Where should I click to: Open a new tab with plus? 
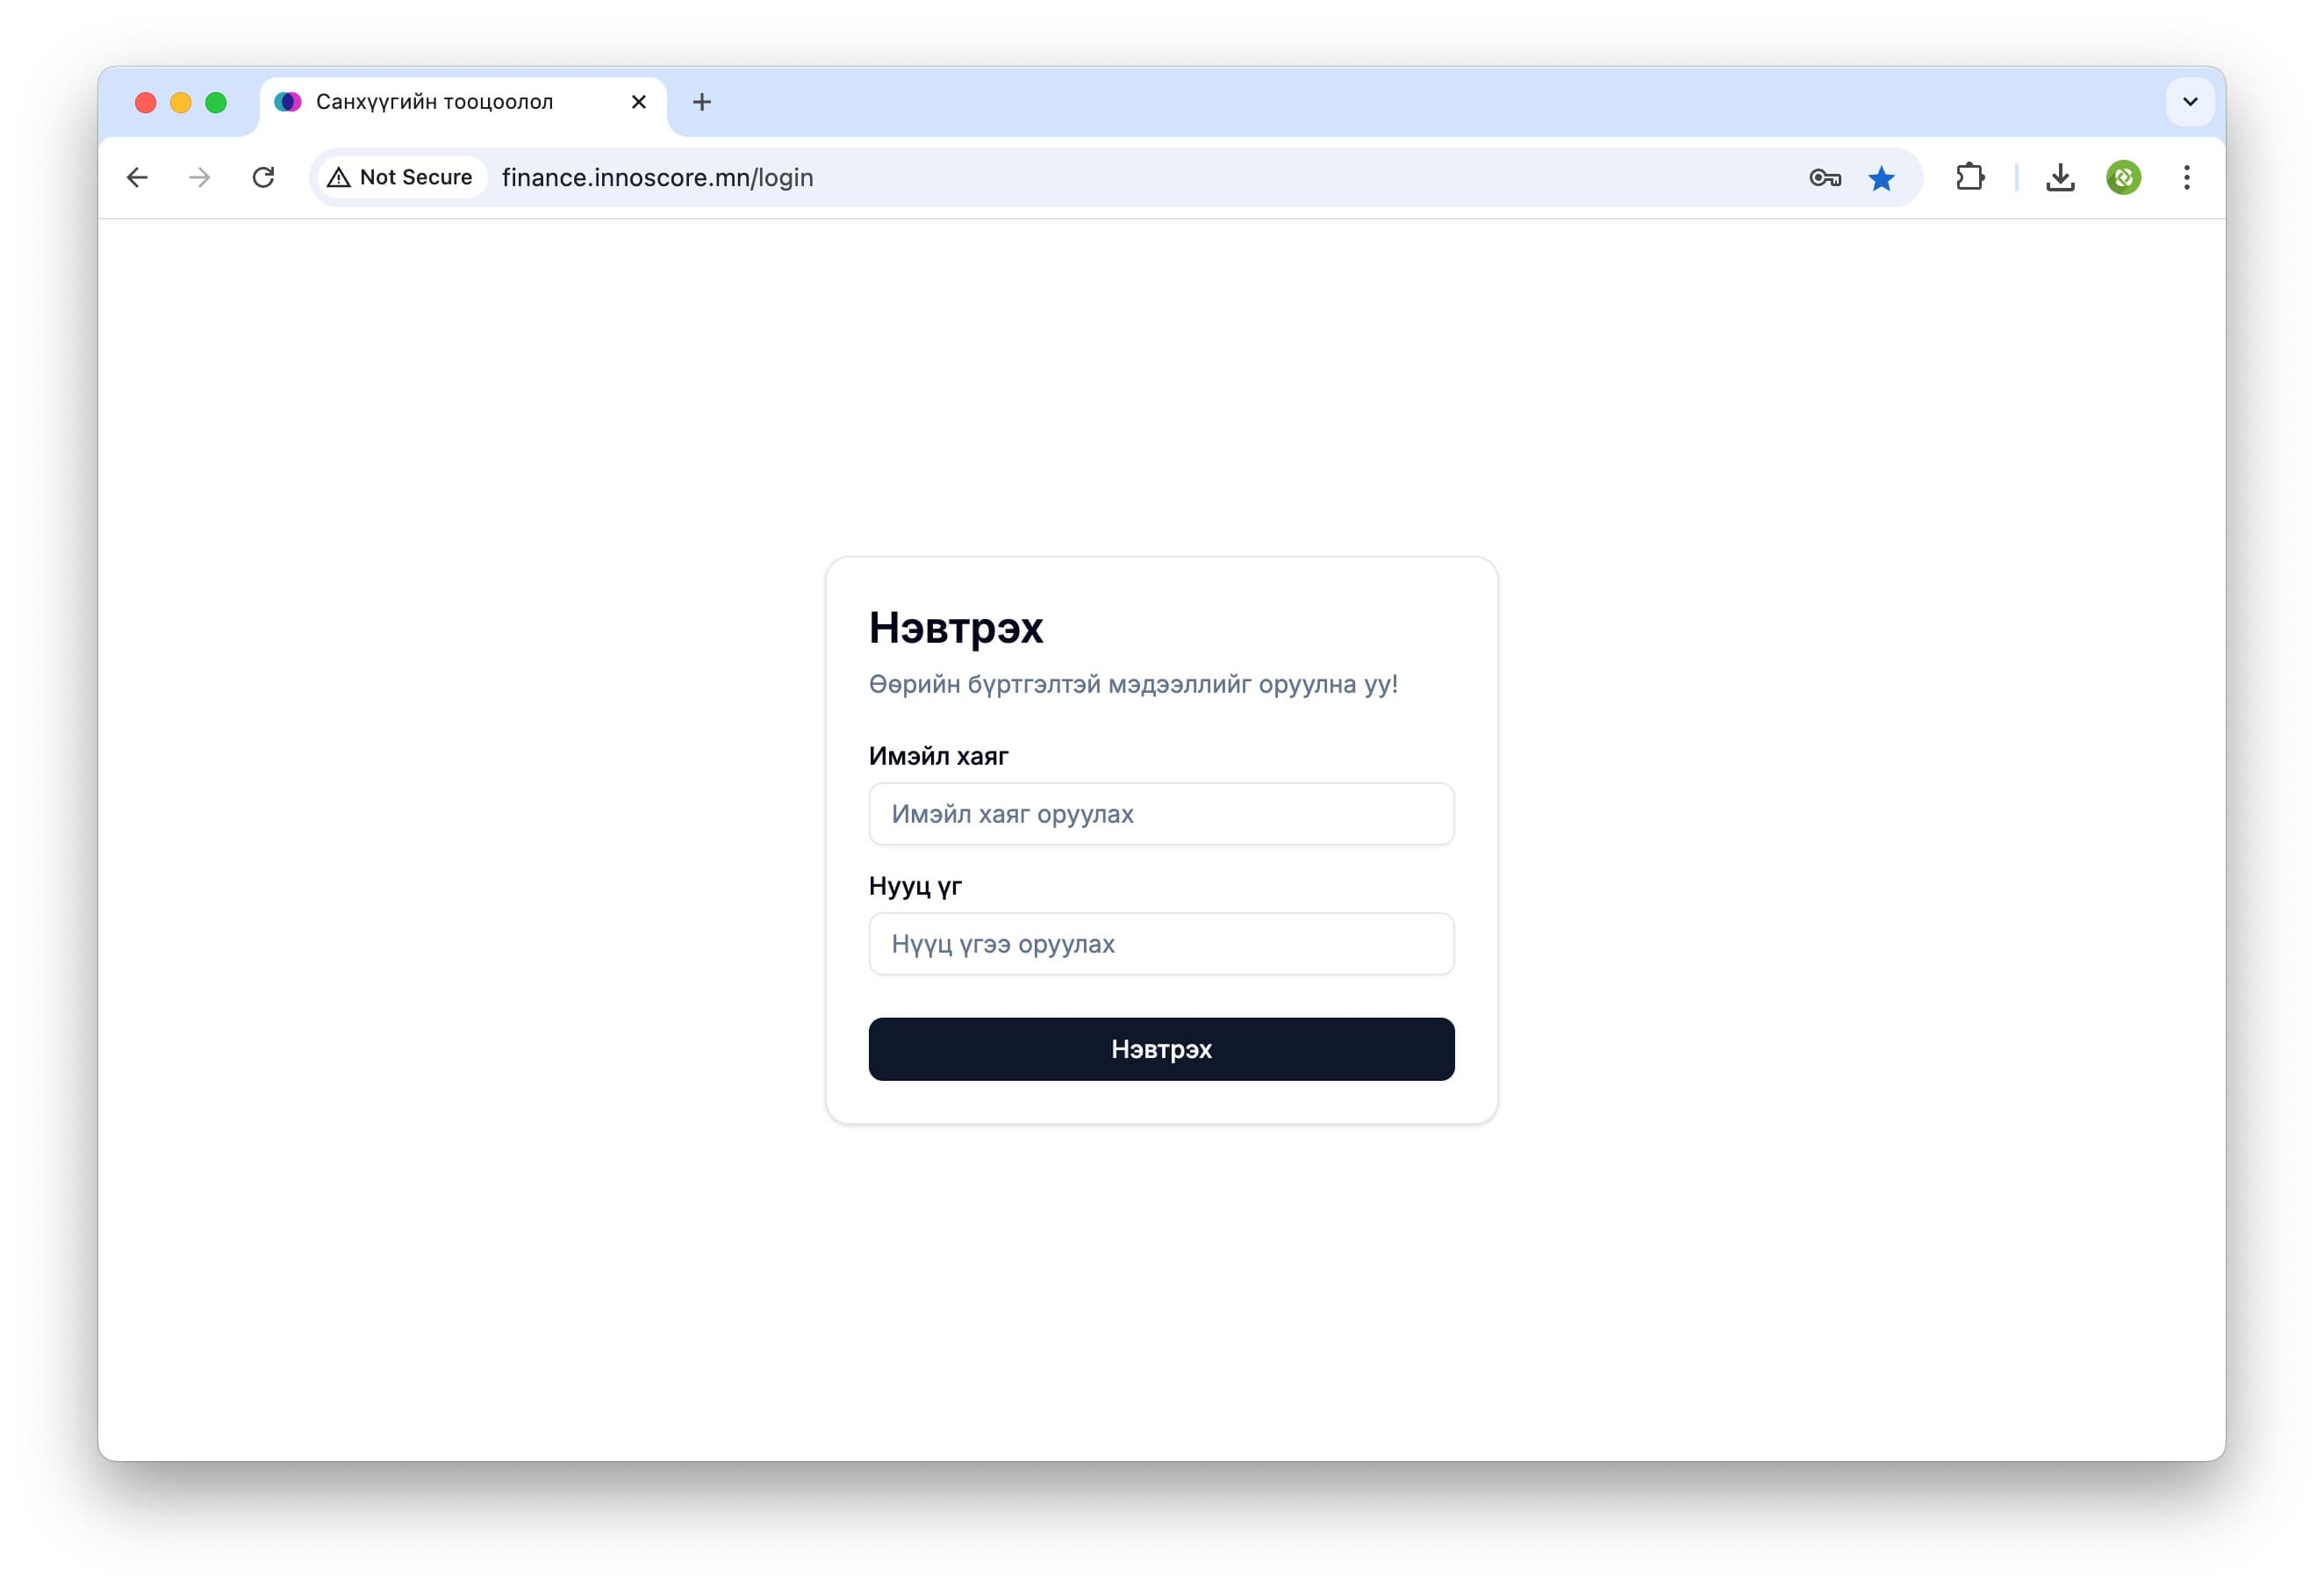tap(702, 102)
